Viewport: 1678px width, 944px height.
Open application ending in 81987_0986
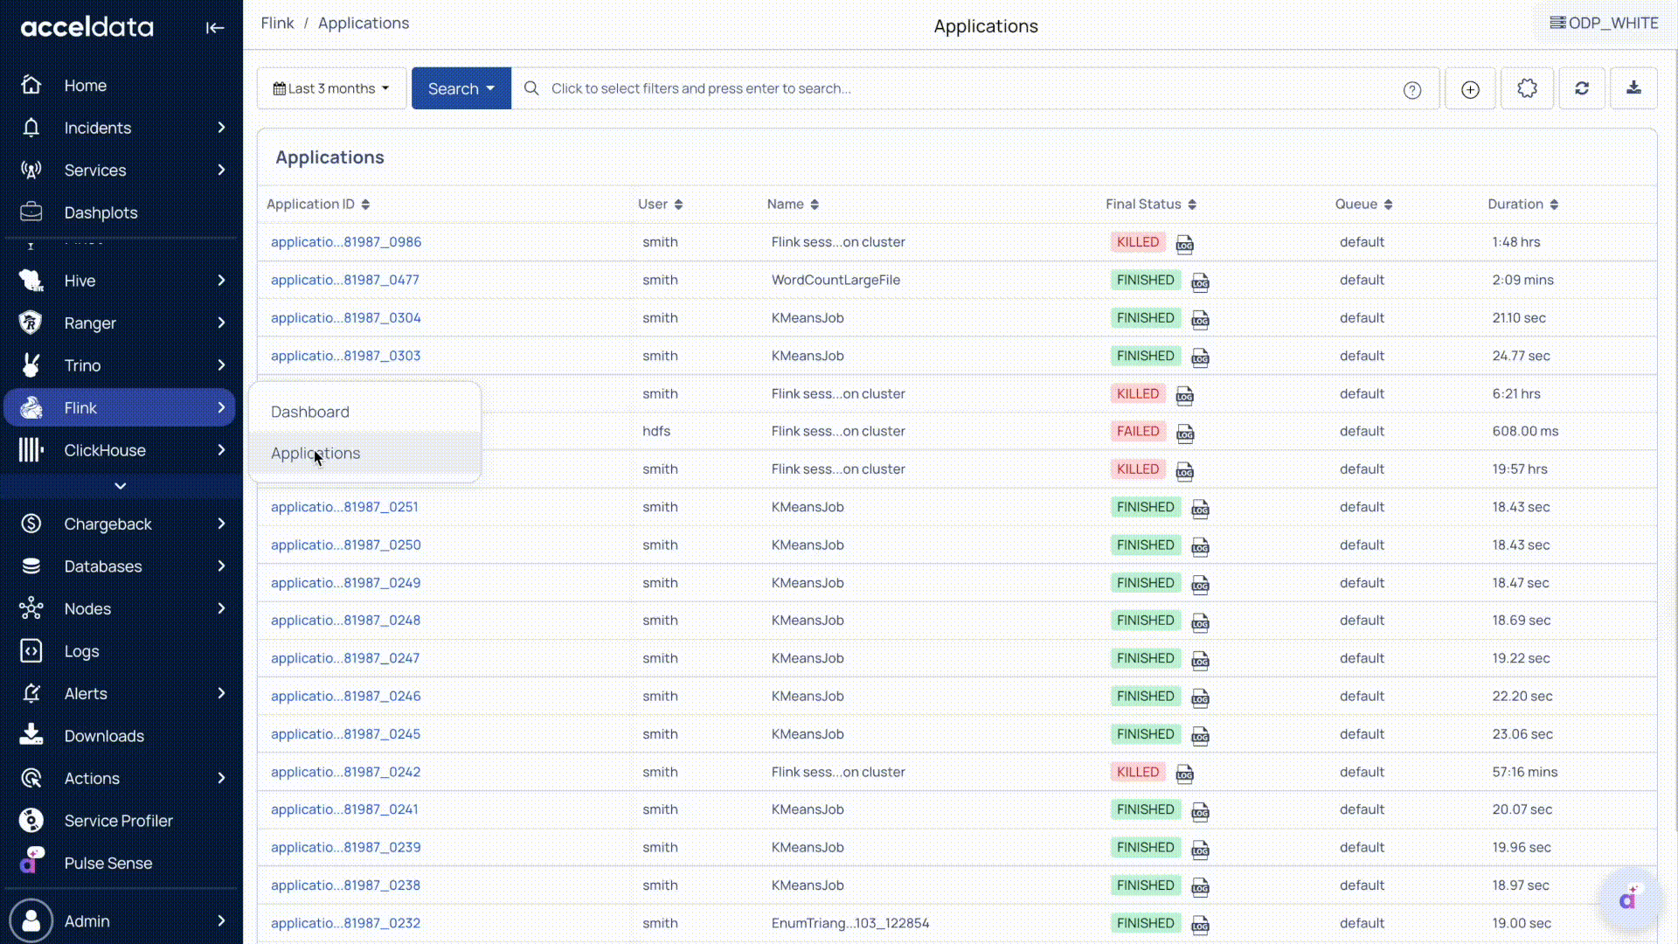point(345,242)
